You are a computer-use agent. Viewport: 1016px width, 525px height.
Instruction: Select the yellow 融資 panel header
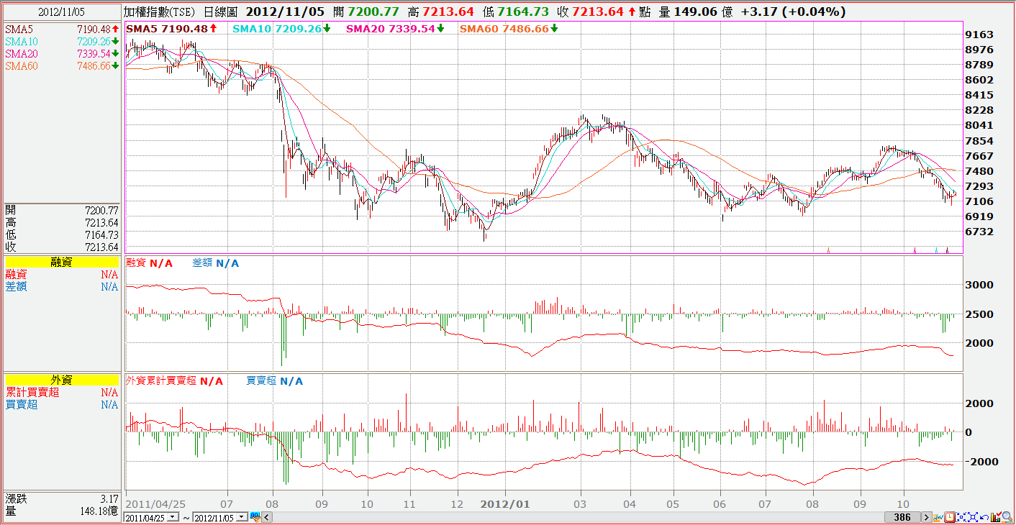[x=62, y=262]
